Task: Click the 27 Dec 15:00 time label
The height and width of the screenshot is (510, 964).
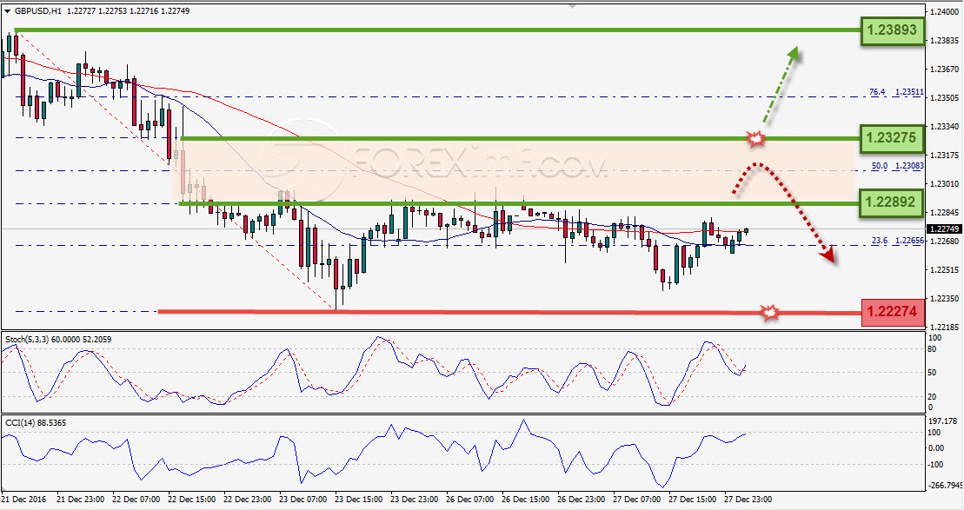Action: coord(694,500)
